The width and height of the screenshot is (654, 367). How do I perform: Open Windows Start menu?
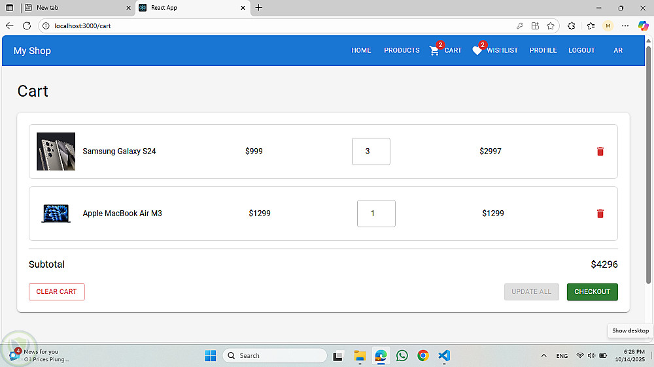click(x=210, y=356)
